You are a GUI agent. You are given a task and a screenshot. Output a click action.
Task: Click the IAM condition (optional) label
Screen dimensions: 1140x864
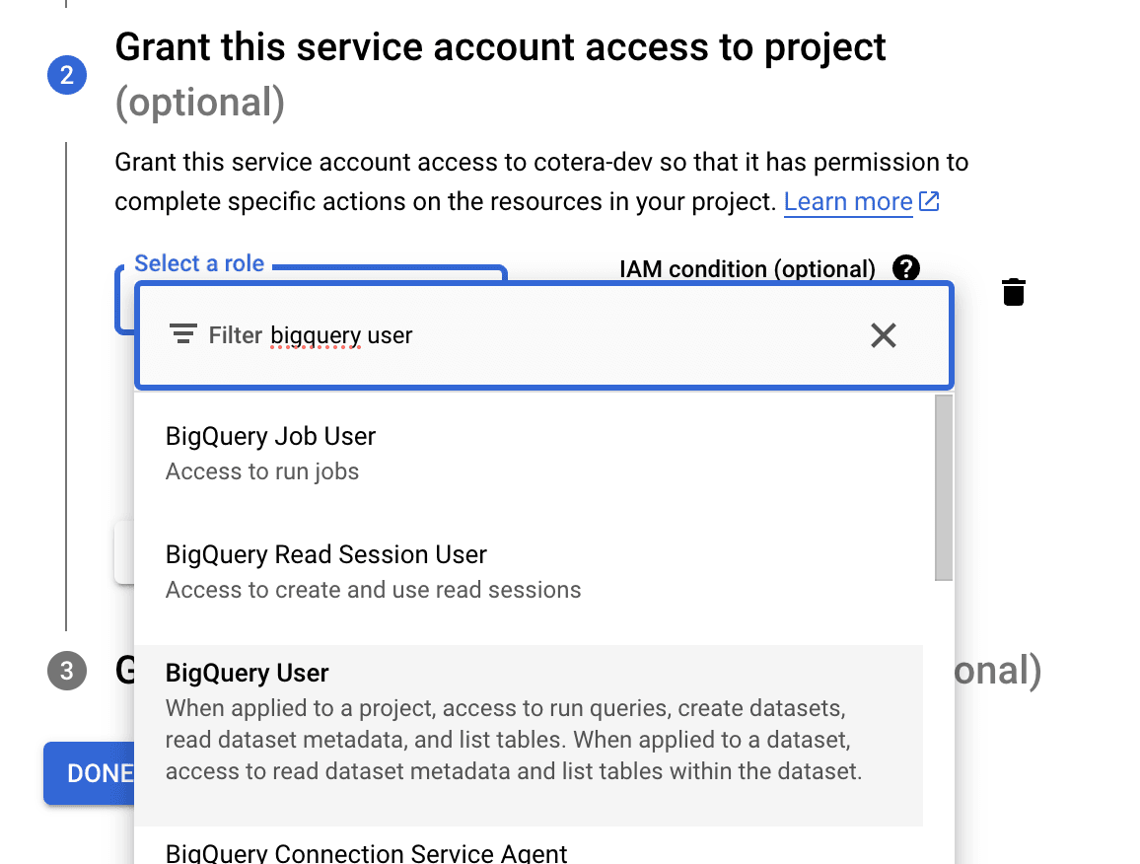pos(747,269)
